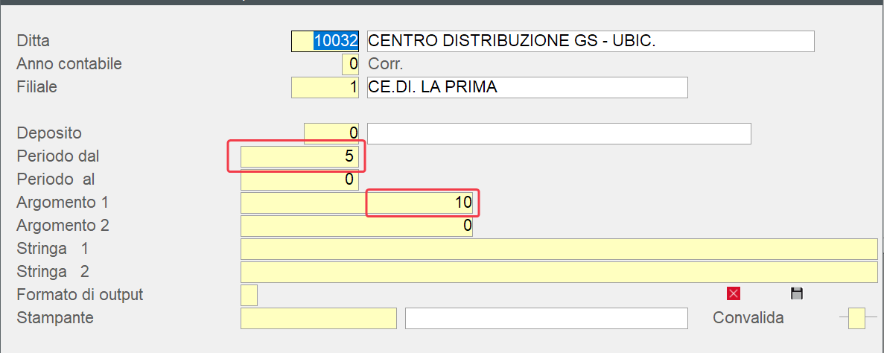Viewport: 884px width, 353px height.
Task: Click the Ditta company name field
Action: 590,41
